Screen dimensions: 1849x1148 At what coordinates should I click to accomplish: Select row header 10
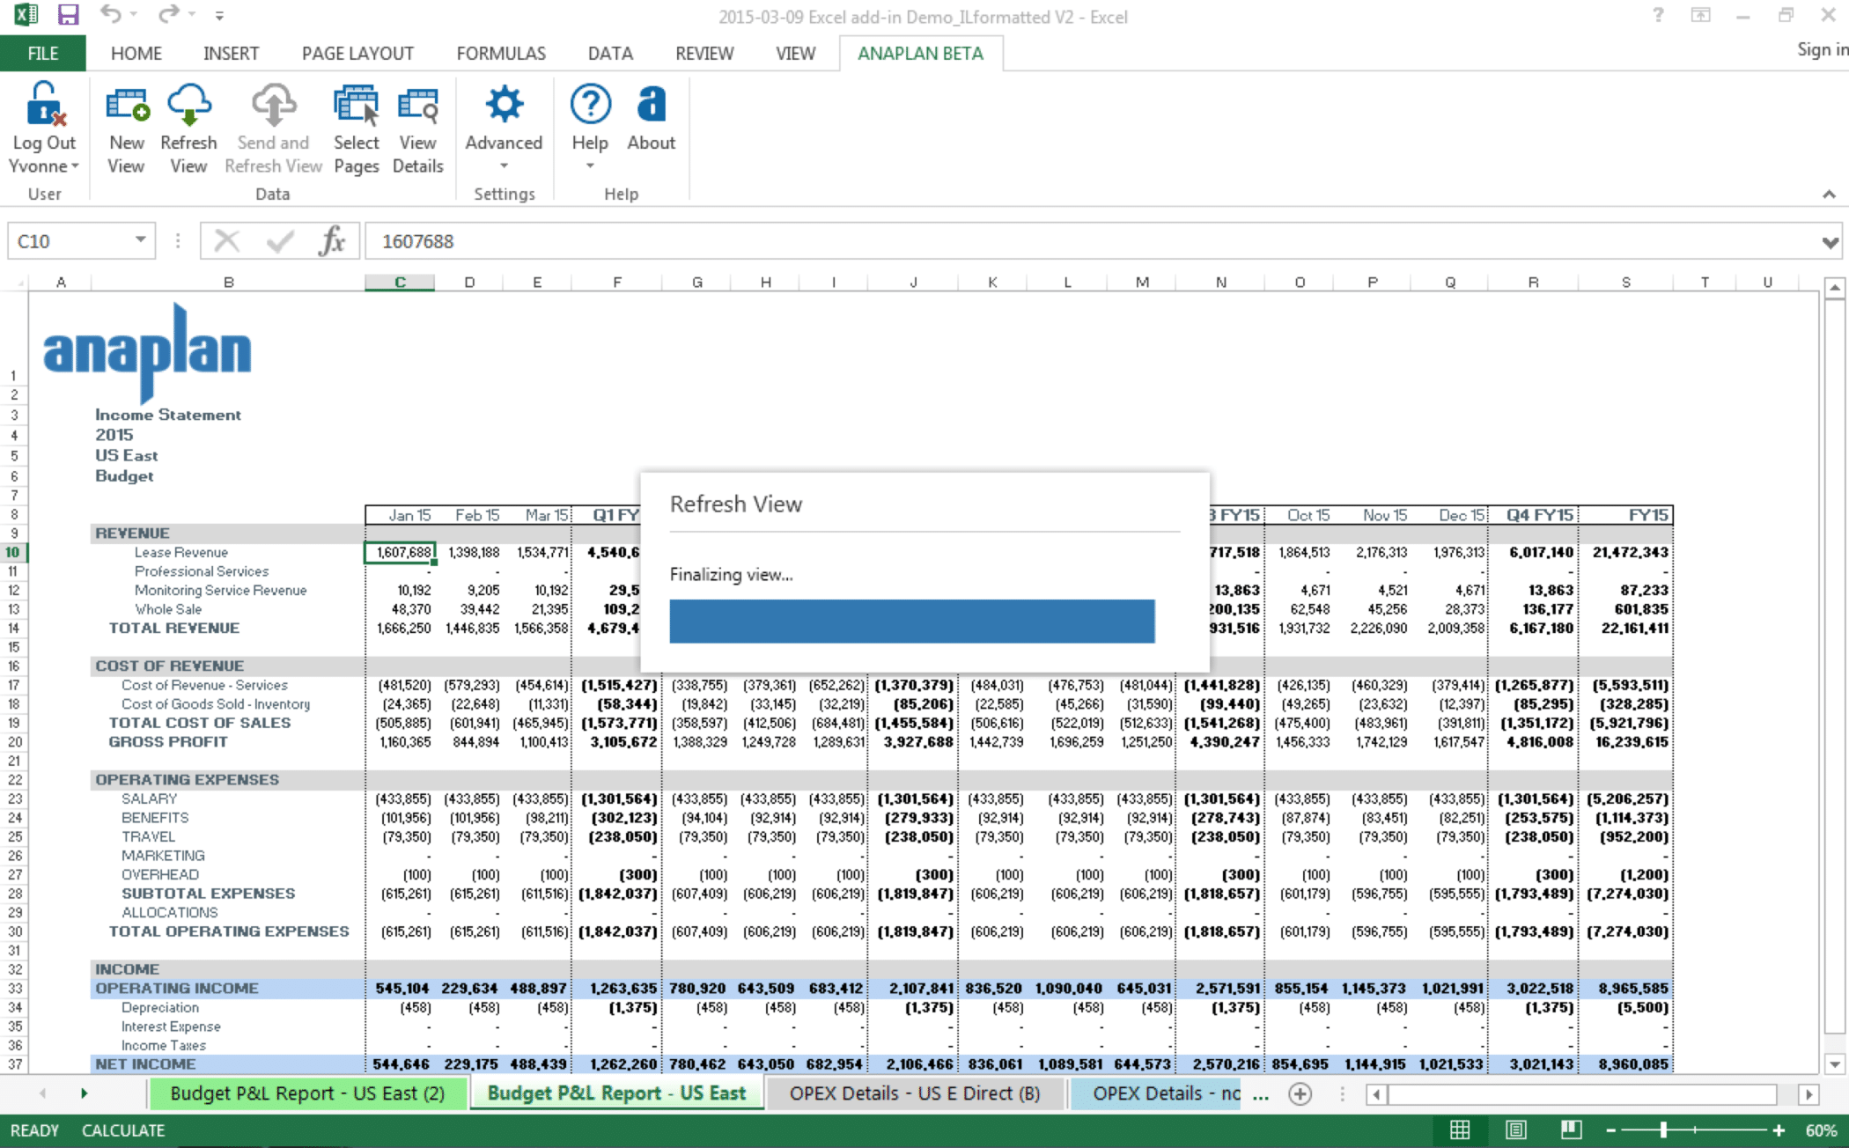point(13,552)
